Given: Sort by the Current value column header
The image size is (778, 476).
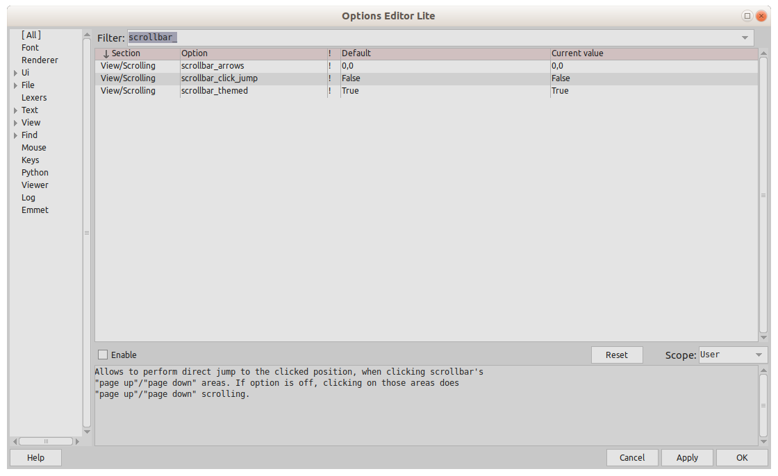Looking at the screenshot, I should [654, 53].
